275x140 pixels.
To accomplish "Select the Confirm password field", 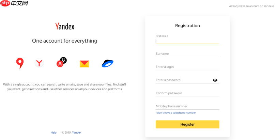I will click(187, 93).
